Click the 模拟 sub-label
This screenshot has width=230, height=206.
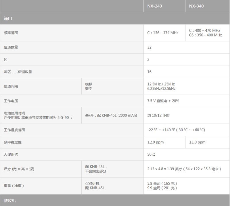point(89,84)
